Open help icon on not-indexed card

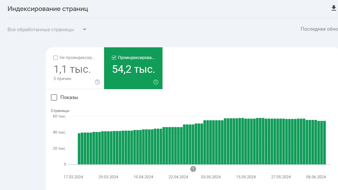[x=97, y=82]
